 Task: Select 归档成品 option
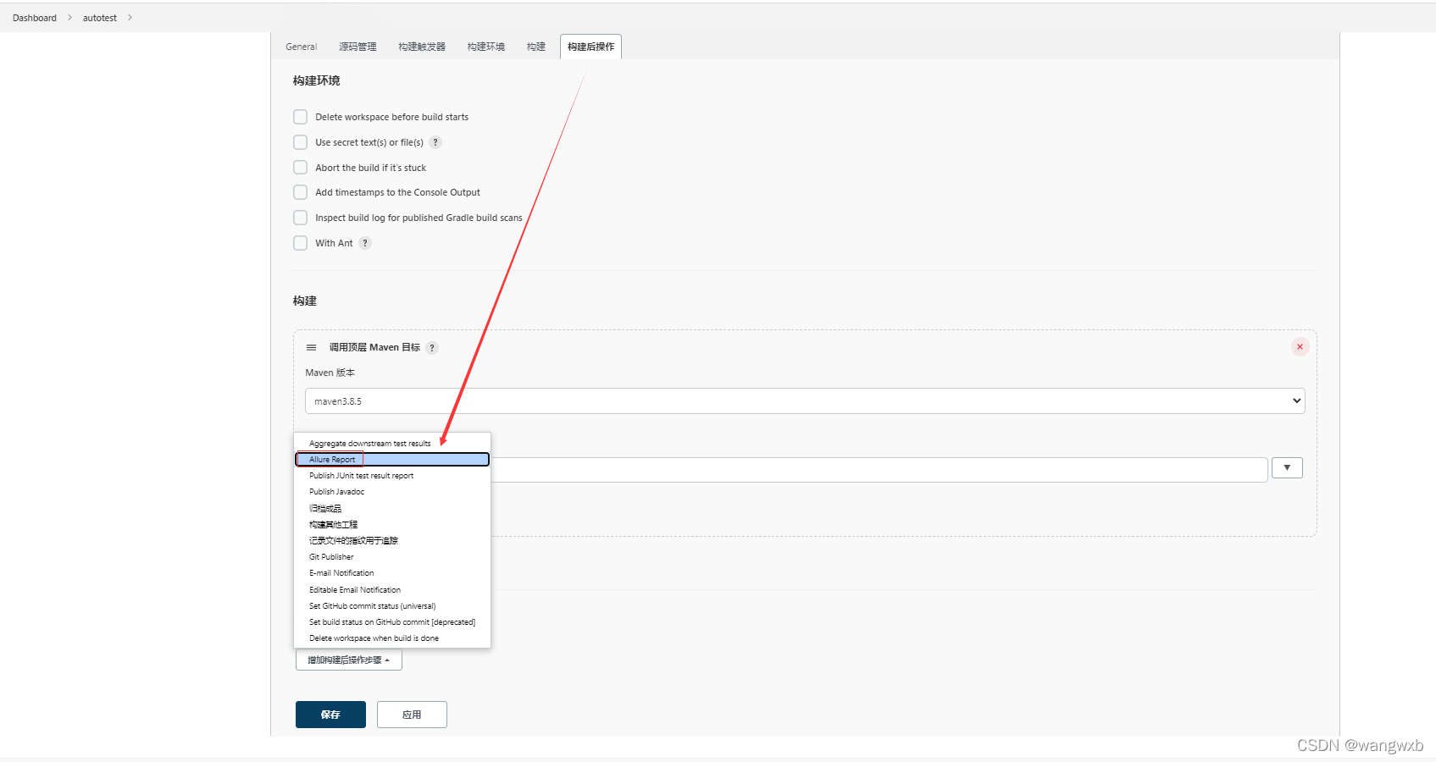point(392,509)
